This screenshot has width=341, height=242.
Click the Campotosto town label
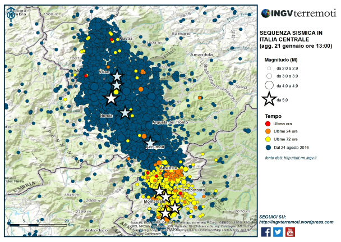coord(193,190)
